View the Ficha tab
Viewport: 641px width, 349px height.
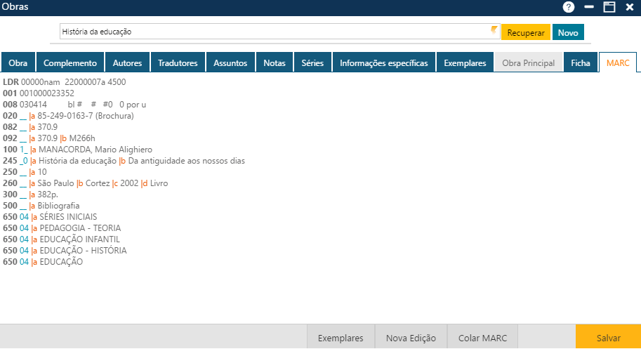(581, 62)
